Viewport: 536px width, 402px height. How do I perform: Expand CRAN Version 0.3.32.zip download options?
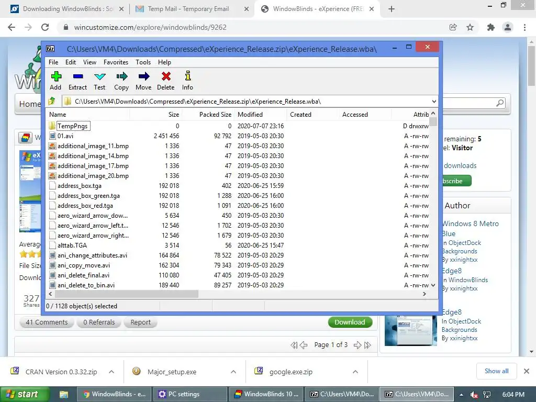(x=111, y=372)
